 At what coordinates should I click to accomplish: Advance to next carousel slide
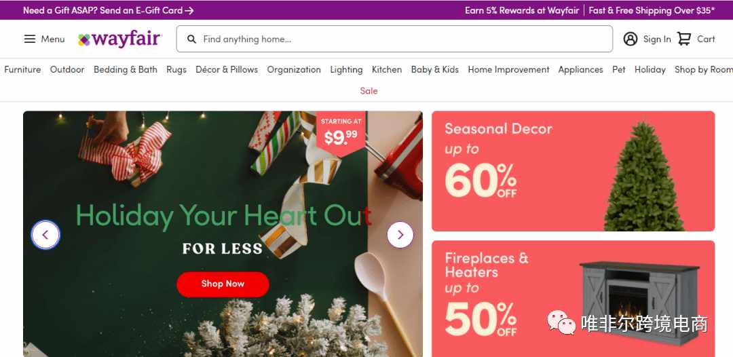400,235
